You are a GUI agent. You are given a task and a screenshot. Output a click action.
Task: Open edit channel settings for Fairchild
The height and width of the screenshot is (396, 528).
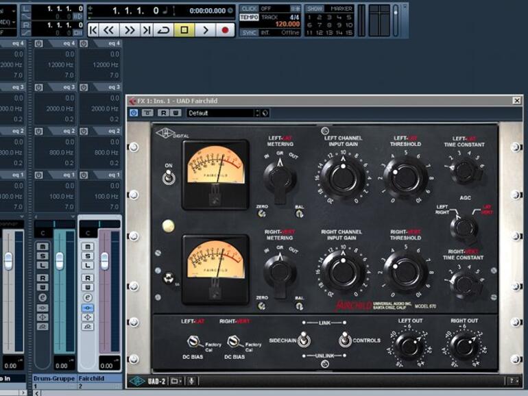coord(88,297)
